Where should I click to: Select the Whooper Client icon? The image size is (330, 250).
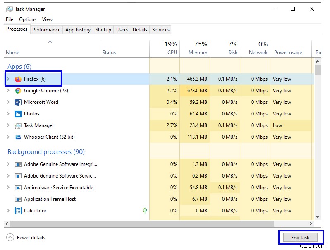point(18,137)
